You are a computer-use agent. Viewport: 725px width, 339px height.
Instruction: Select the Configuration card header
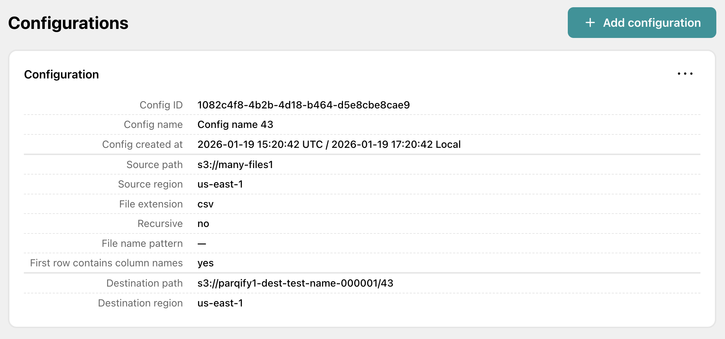click(61, 74)
